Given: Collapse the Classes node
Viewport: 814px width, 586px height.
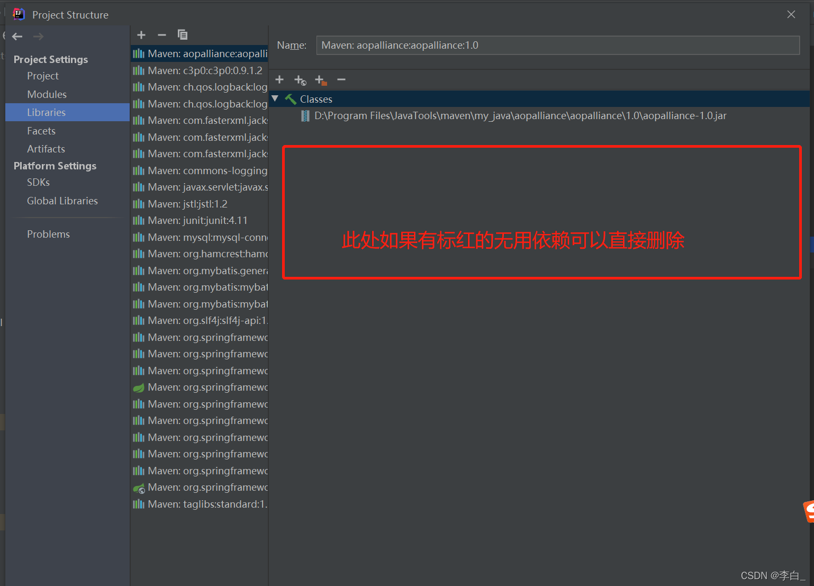Looking at the screenshot, I should 275,99.
